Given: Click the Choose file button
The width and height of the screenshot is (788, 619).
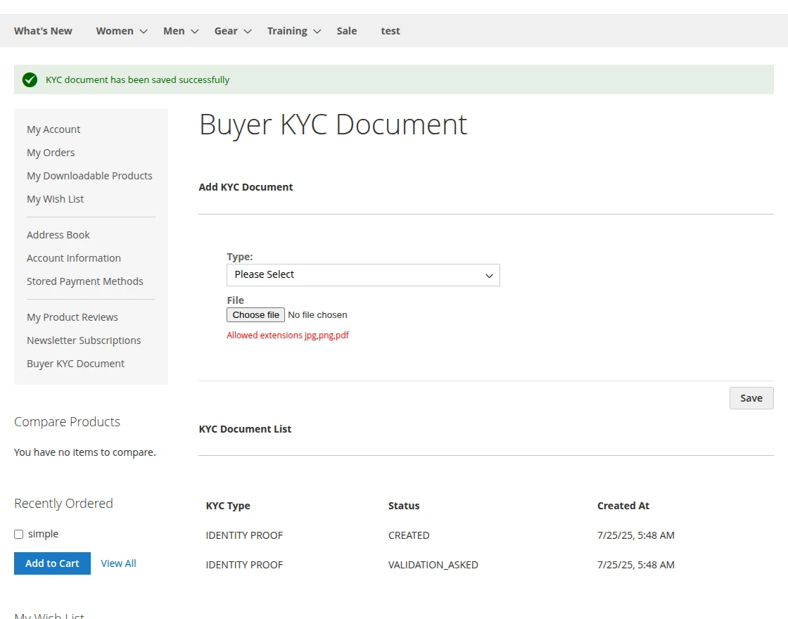Looking at the screenshot, I should (255, 314).
